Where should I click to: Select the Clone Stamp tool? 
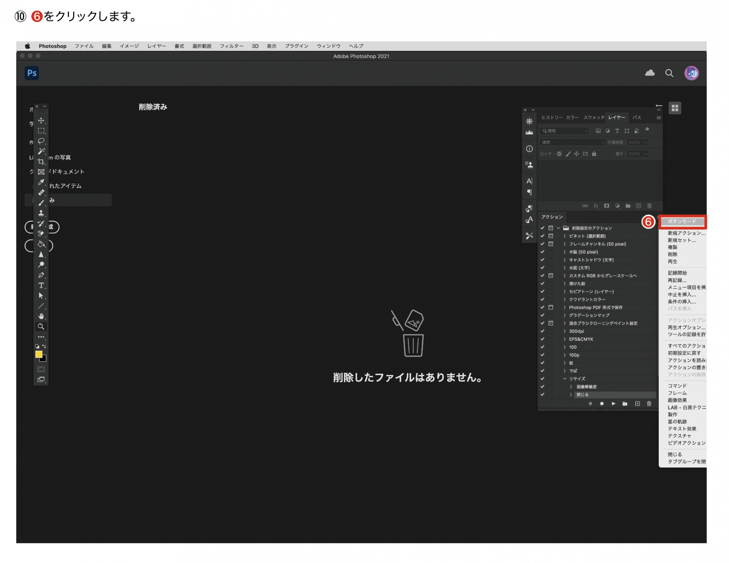click(x=41, y=213)
